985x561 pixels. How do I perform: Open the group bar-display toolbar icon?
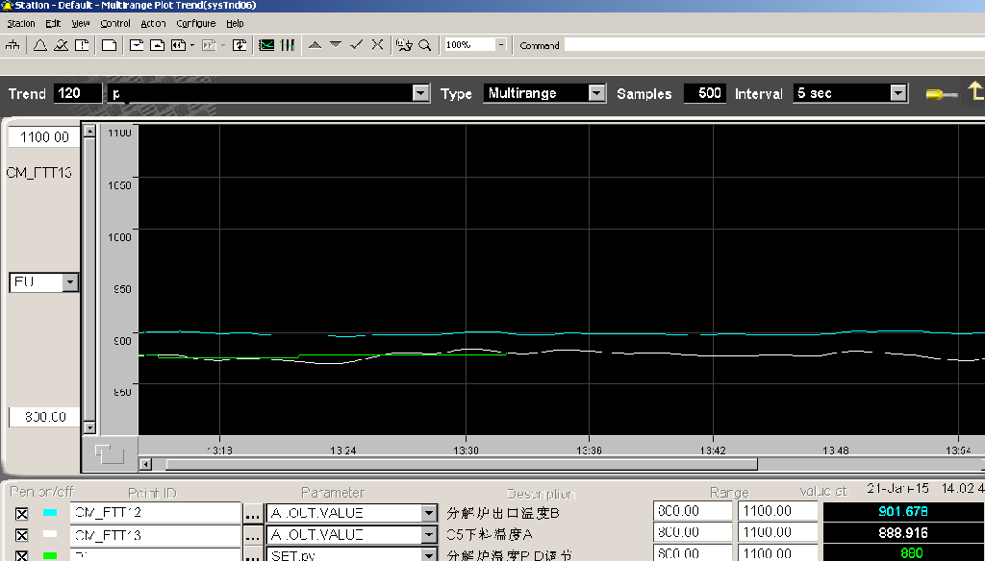288,45
